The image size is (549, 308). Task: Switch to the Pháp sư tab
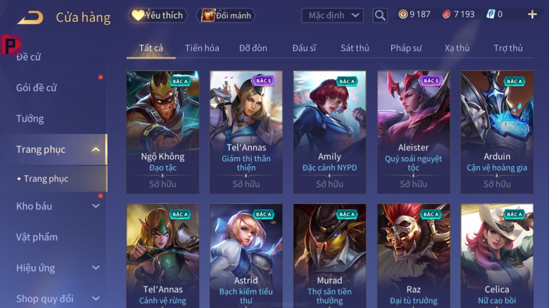point(406,48)
